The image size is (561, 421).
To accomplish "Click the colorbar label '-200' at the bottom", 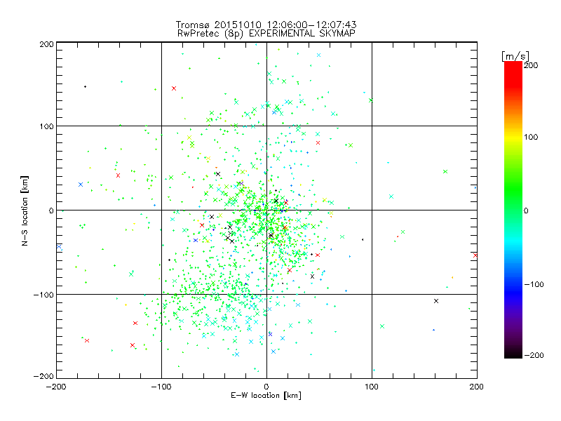I will coord(534,355).
